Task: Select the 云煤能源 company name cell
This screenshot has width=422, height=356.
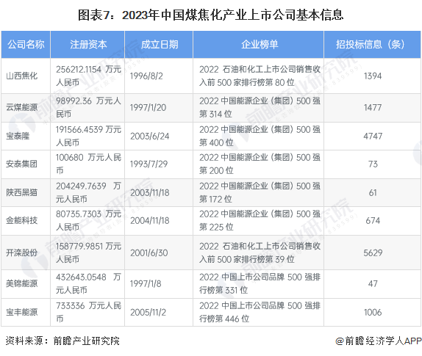Action: click(x=26, y=108)
